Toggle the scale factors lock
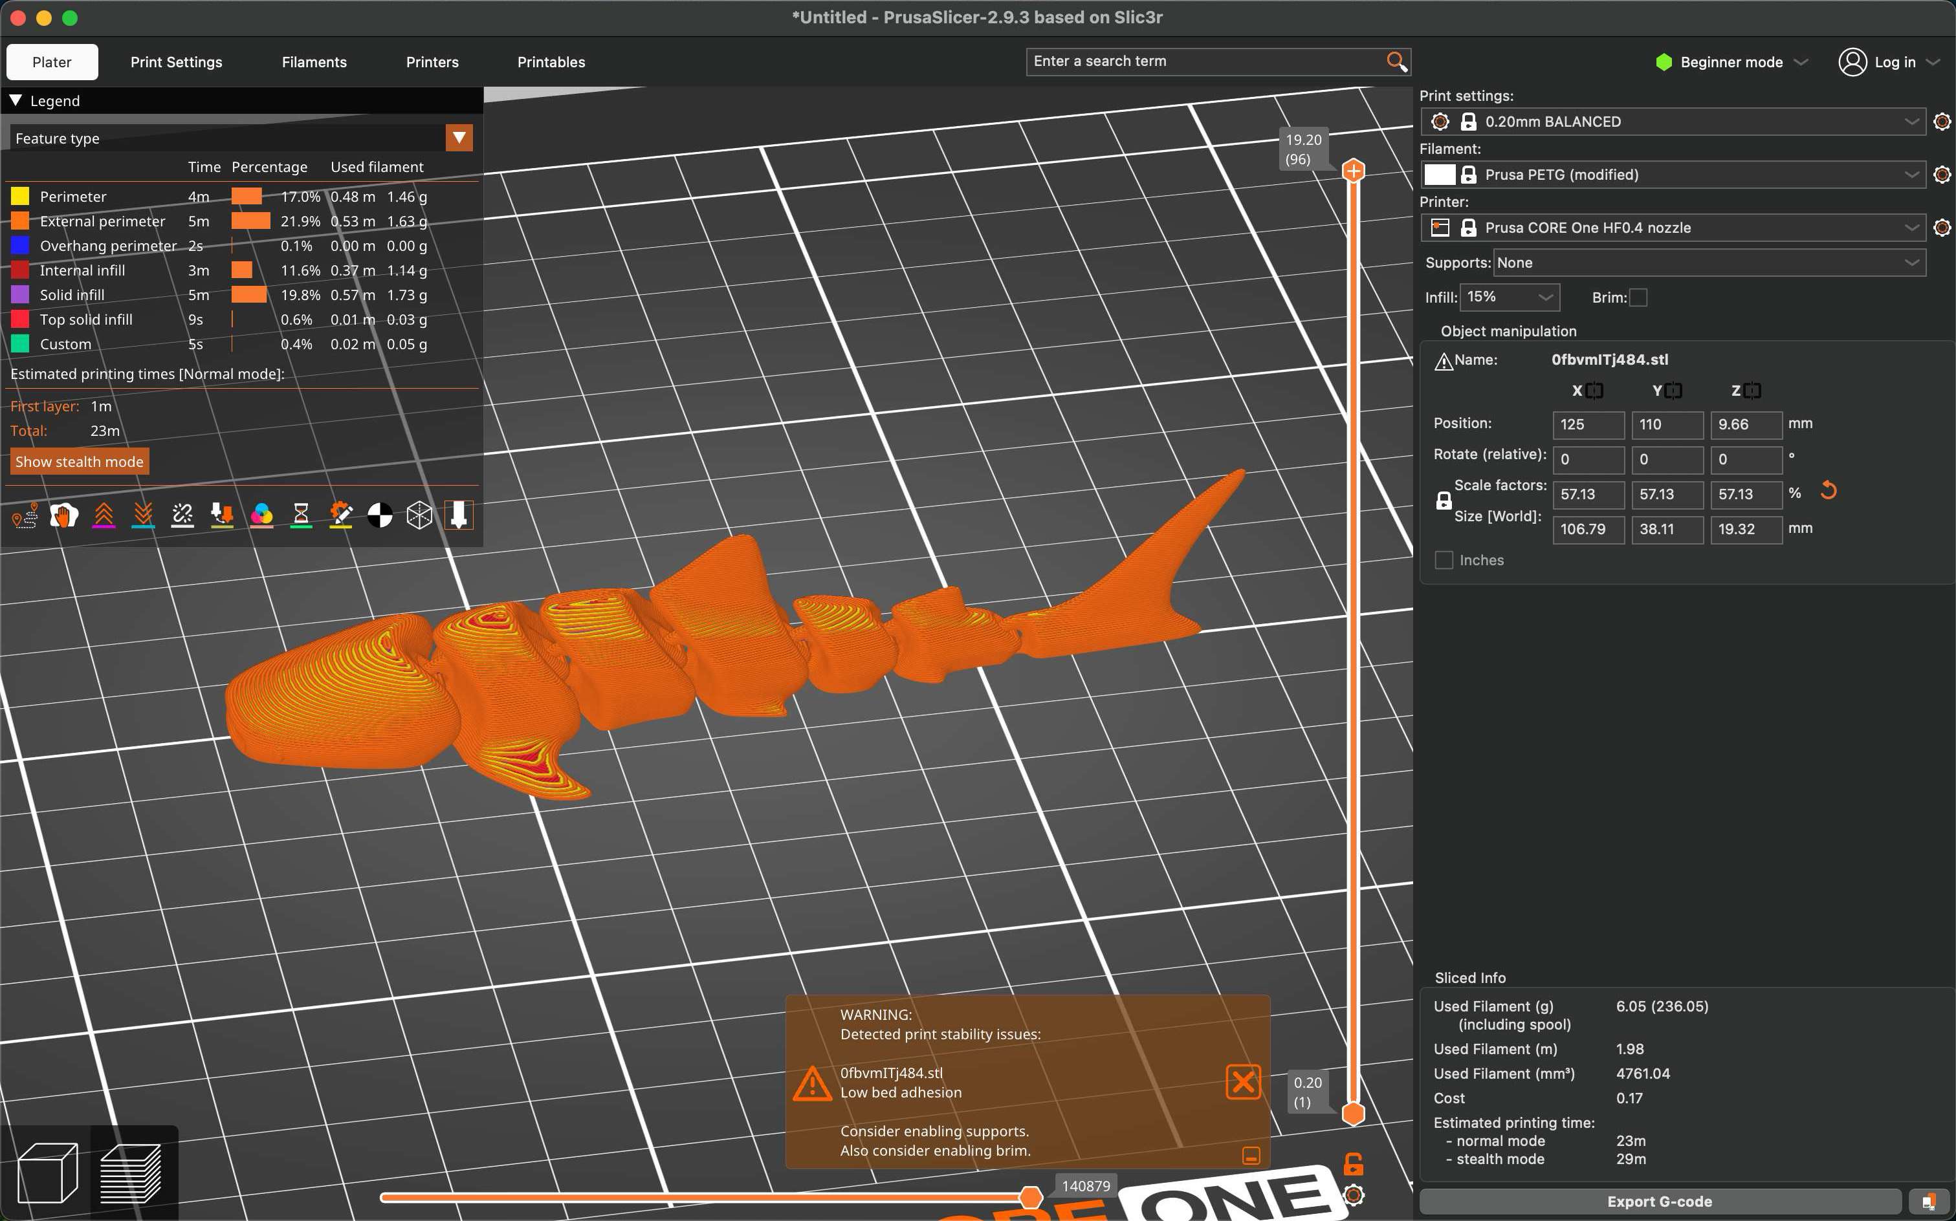This screenshot has width=1956, height=1221. tap(1444, 501)
